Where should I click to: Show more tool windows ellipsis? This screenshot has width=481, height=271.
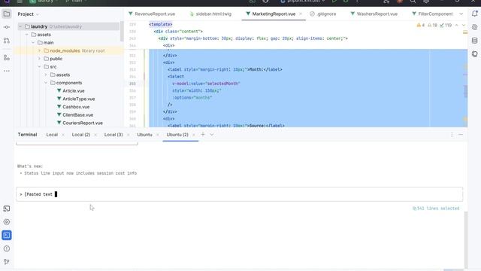click(7, 71)
